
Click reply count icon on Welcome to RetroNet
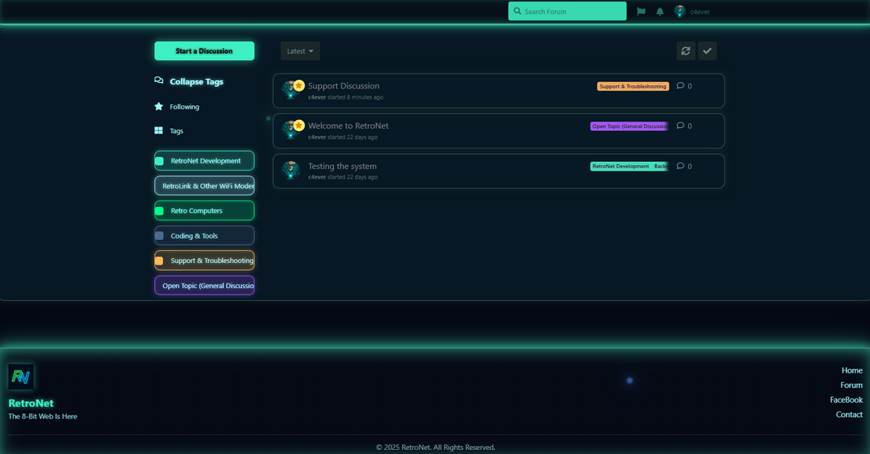(x=680, y=126)
